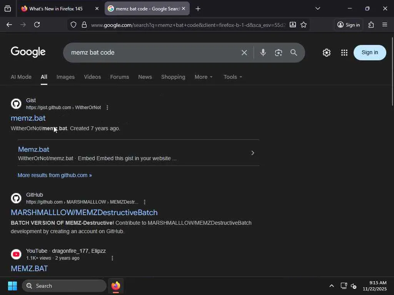Open options for YouTube result
Viewport: 394px width, 295px height.
[112, 258]
